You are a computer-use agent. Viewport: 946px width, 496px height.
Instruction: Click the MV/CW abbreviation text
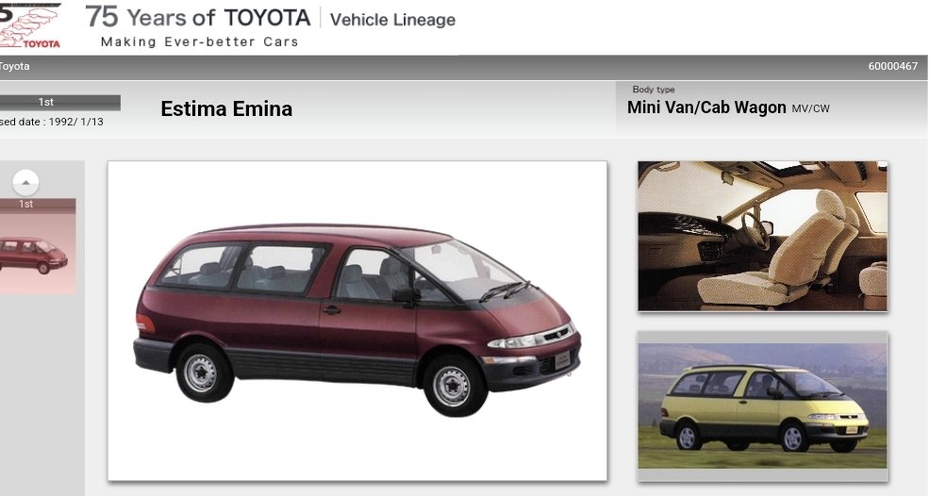click(810, 108)
